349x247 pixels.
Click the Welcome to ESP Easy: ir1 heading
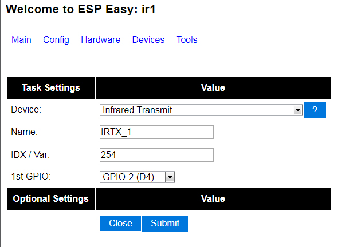80,9
